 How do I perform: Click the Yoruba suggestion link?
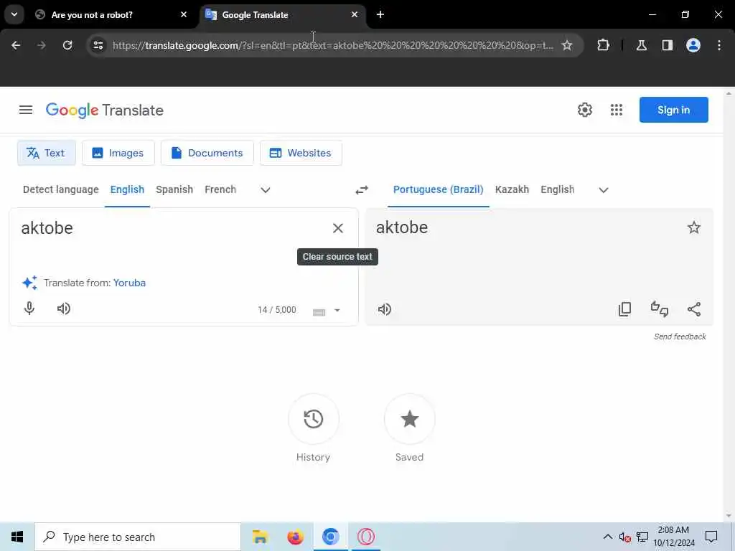pyautogui.click(x=129, y=283)
